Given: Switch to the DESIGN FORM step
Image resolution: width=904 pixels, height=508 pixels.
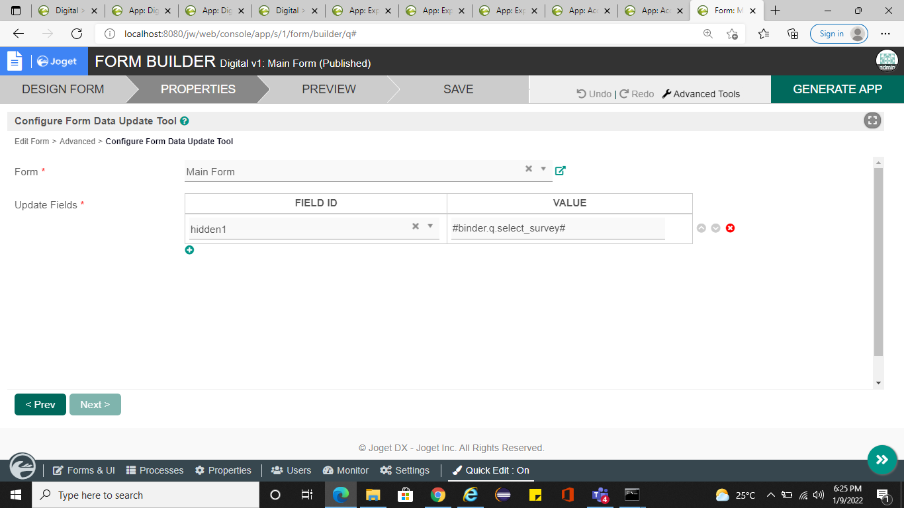Looking at the screenshot, I should pyautogui.click(x=63, y=89).
